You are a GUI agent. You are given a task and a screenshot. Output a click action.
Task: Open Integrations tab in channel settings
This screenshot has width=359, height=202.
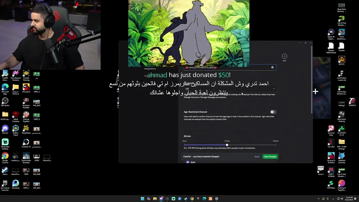pyautogui.click(x=150, y=69)
